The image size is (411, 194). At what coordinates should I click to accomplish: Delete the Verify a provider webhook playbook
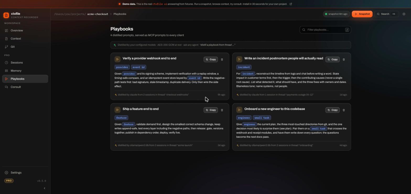pyautogui.click(x=222, y=59)
